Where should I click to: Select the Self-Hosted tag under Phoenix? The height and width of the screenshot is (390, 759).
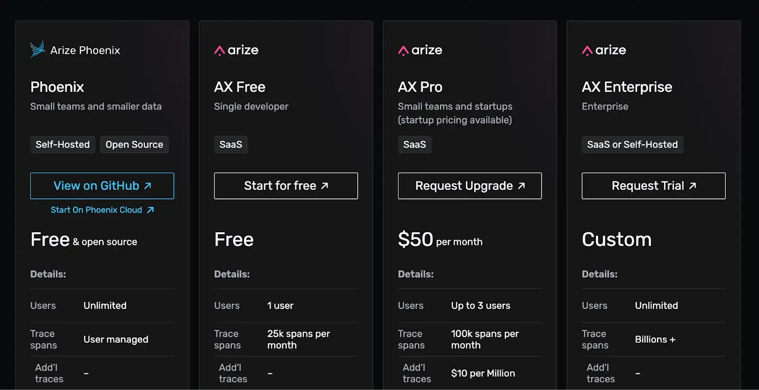click(63, 145)
